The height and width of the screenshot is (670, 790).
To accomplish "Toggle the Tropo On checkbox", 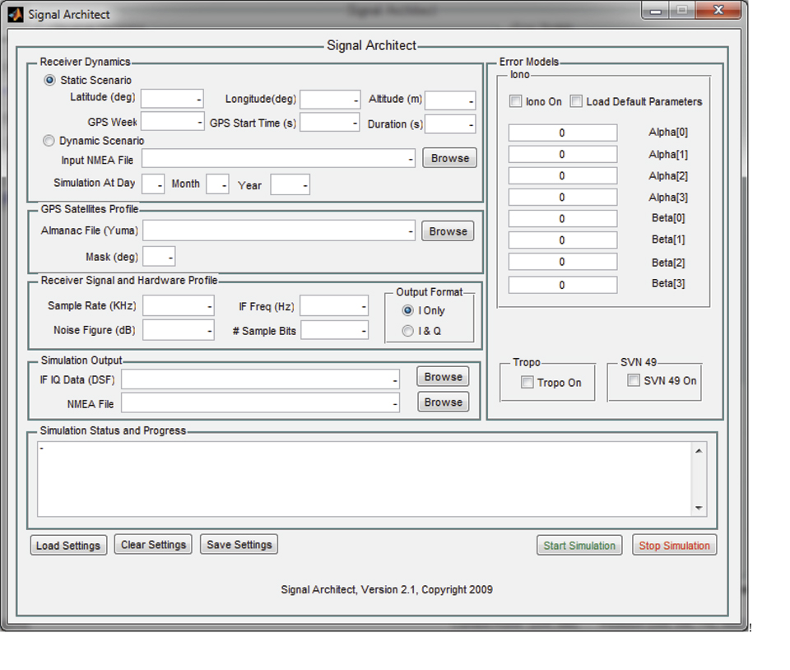I will click(x=527, y=383).
